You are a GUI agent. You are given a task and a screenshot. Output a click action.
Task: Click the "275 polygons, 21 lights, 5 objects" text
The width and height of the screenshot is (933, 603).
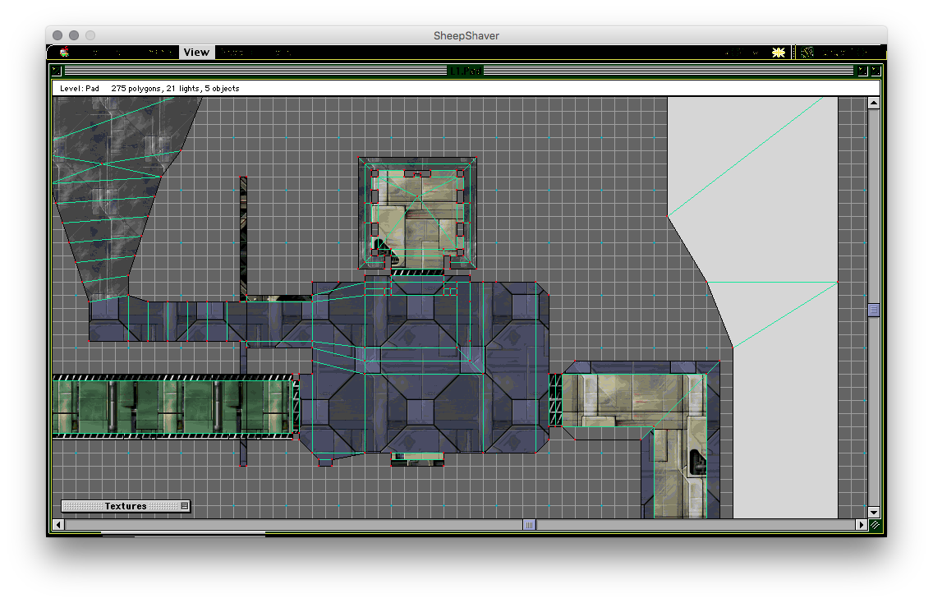point(175,89)
